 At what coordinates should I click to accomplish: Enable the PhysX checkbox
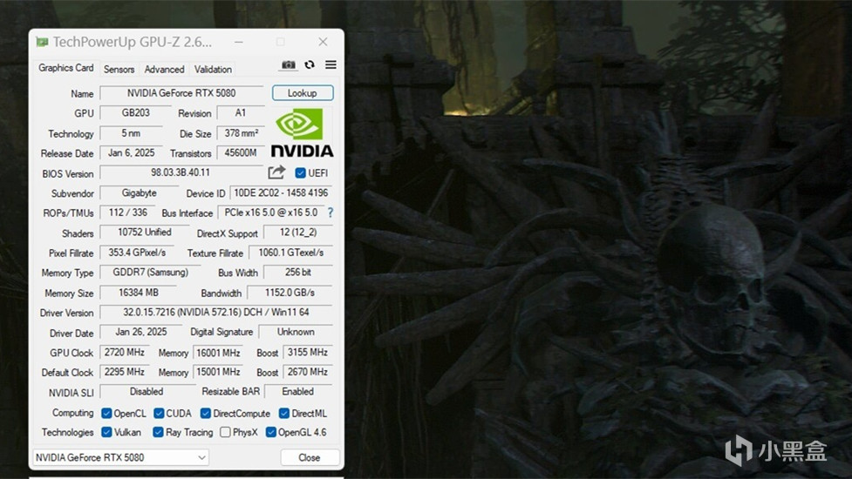[x=225, y=432]
